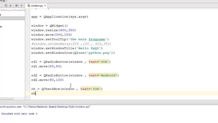The image size is (218, 123).
Task: Open the project panel settings gear
Action: pos(17,5)
